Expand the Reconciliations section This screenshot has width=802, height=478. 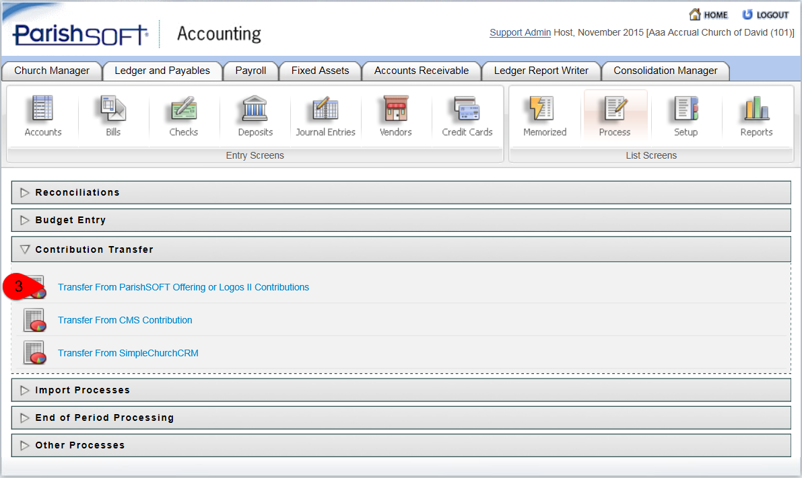click(78, 192)
